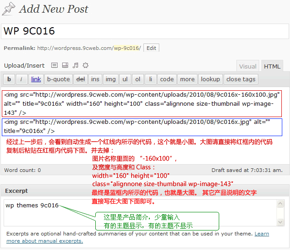
Task: Click the Add Media star icon
Action: 85,65
